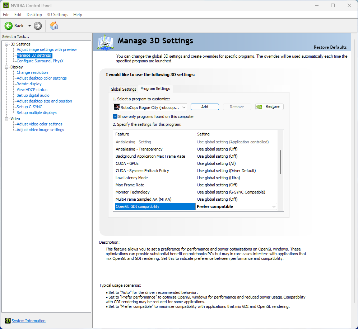Click the main page vertical scrollbar
The image size is (358, 329).
[354, 171]
